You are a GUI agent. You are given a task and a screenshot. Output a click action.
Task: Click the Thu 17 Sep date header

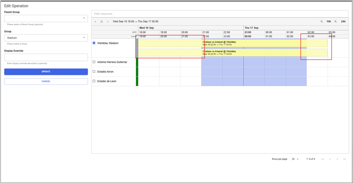[x=252, y=28]
